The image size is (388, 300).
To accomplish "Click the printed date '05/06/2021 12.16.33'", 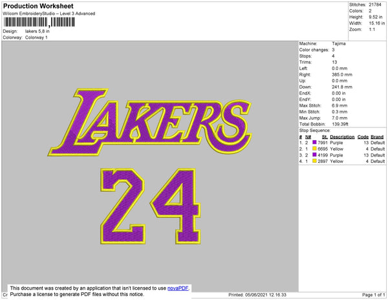I will tap(266, 295).
